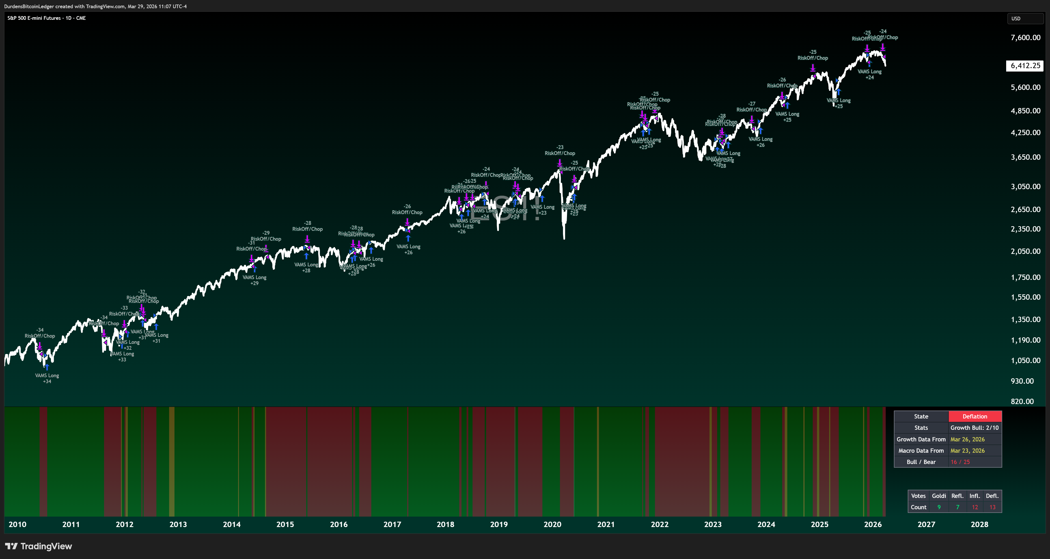Click blue arrow above VAMS Long +29
This screenshot has width=1050, height=559.
click(254, 269)
